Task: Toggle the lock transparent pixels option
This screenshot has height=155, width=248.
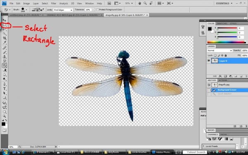Action: [215, 55]
